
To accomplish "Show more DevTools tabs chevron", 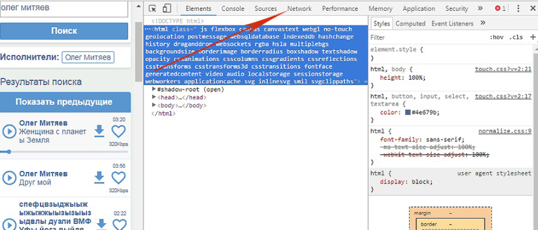I will click(481, 8).
